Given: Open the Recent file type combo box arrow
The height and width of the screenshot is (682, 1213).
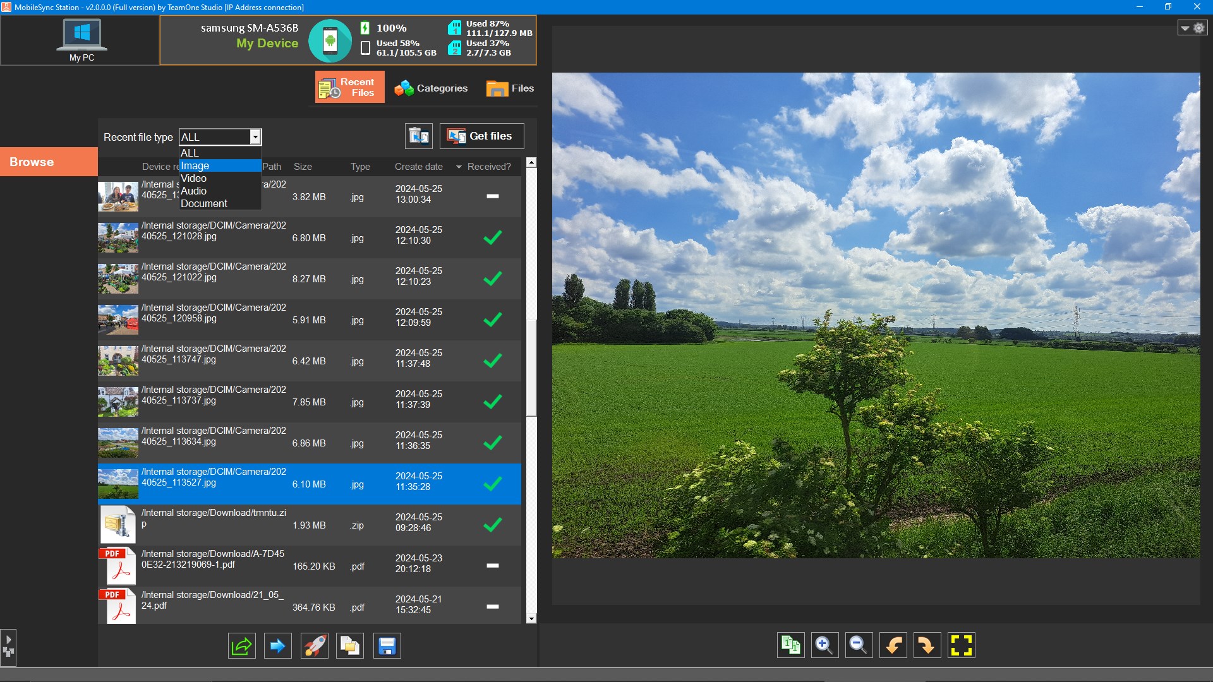Looking at the screenshot, I should [x=255, y=137].
